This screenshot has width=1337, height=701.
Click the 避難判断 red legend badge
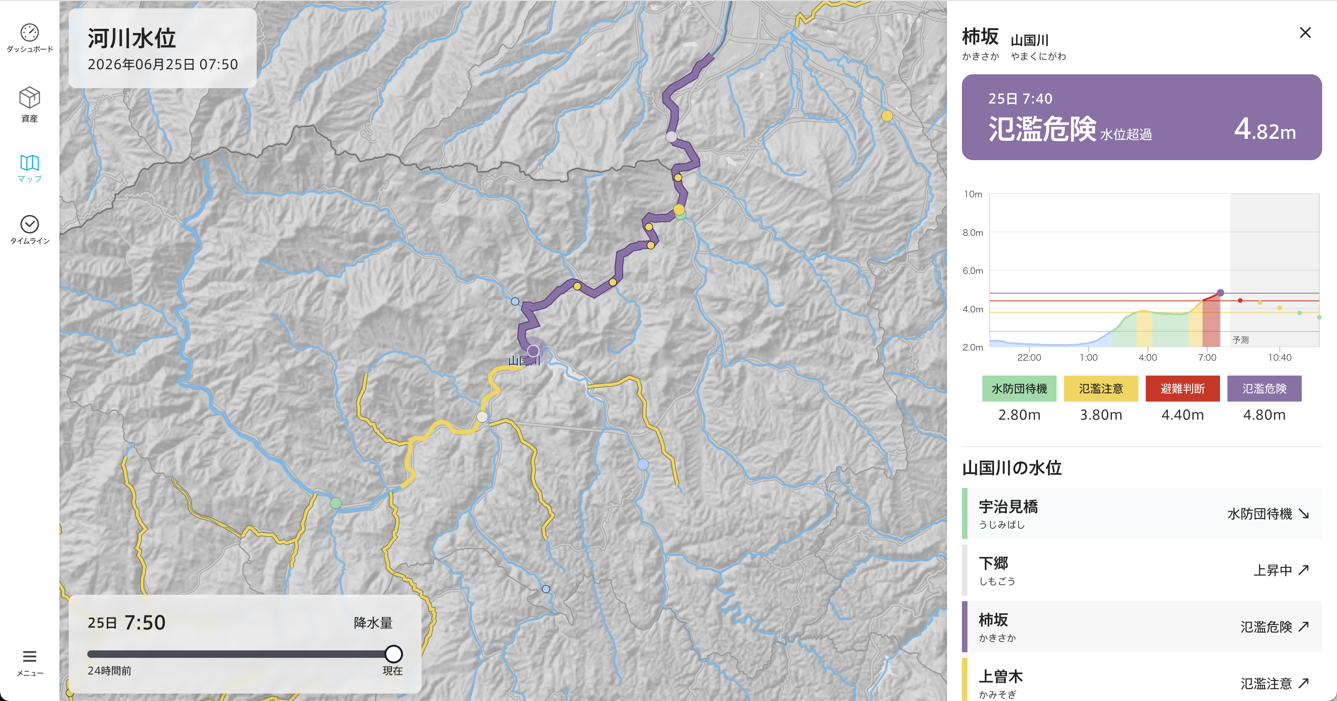coord(1182,388)
